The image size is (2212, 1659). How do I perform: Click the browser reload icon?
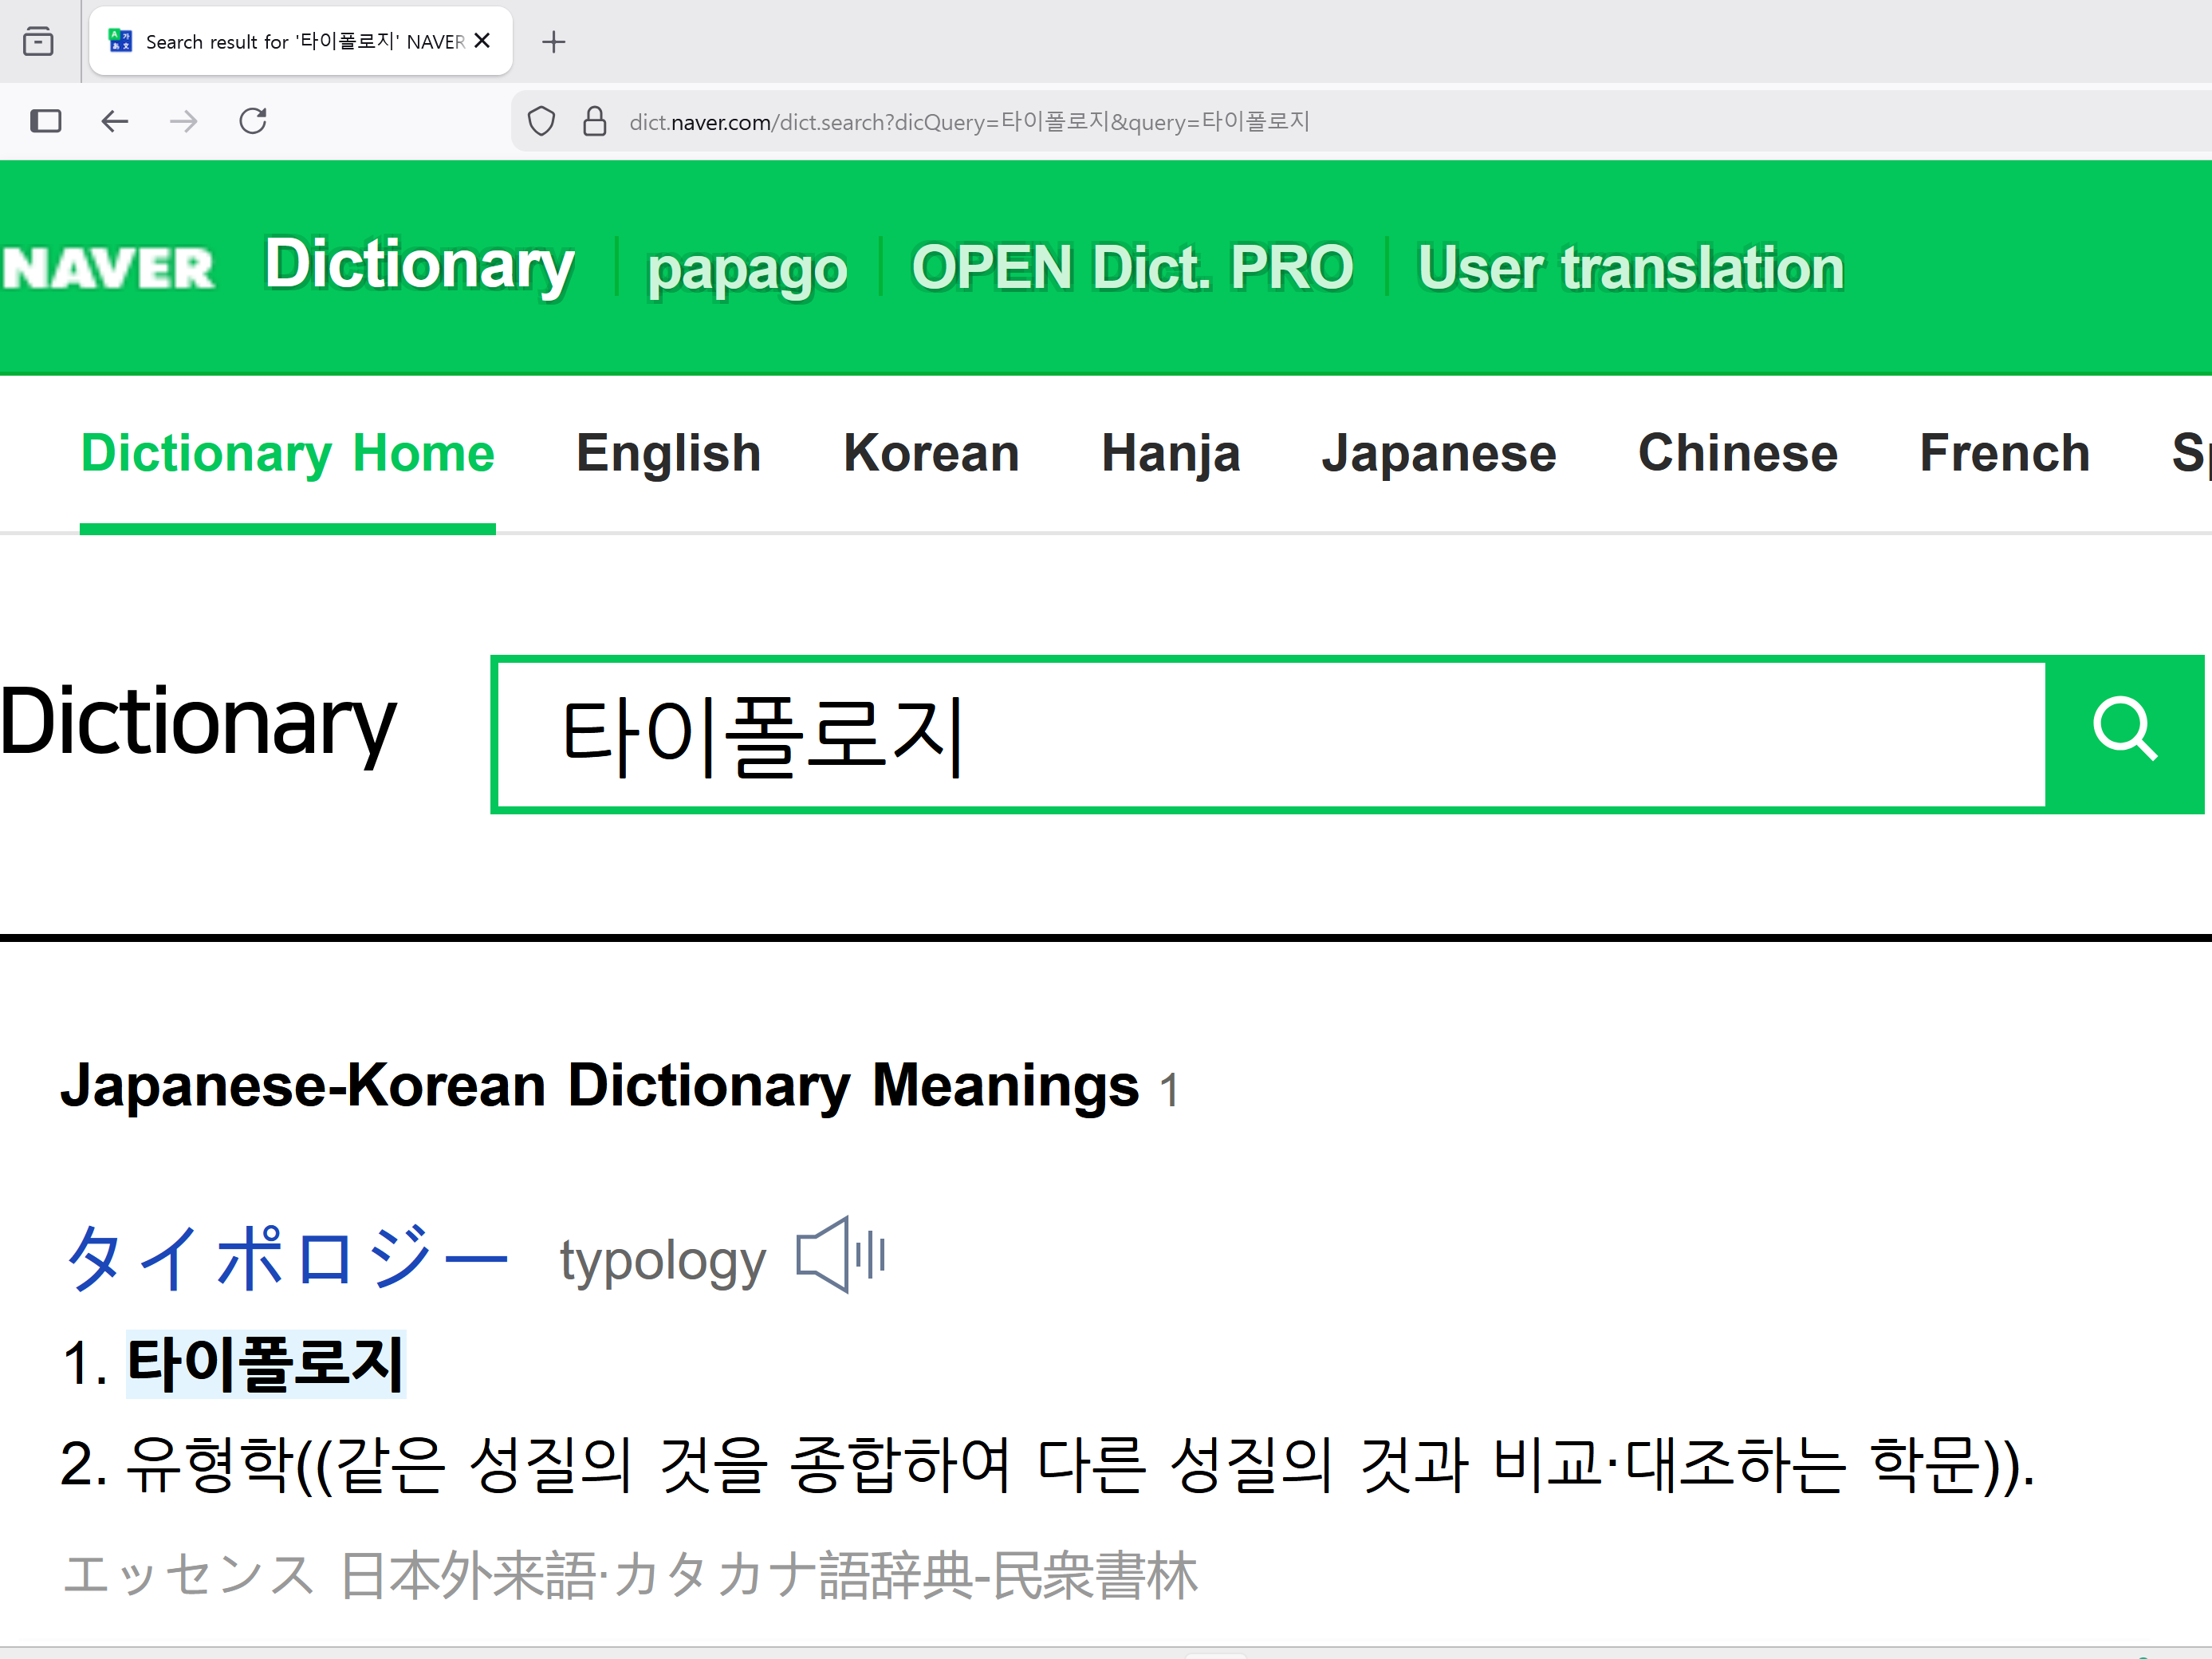click(x=253, y=121)
